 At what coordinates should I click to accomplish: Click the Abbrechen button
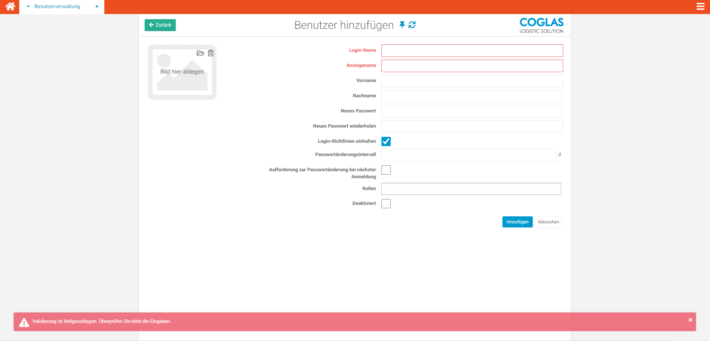click(x=548, y=222)
